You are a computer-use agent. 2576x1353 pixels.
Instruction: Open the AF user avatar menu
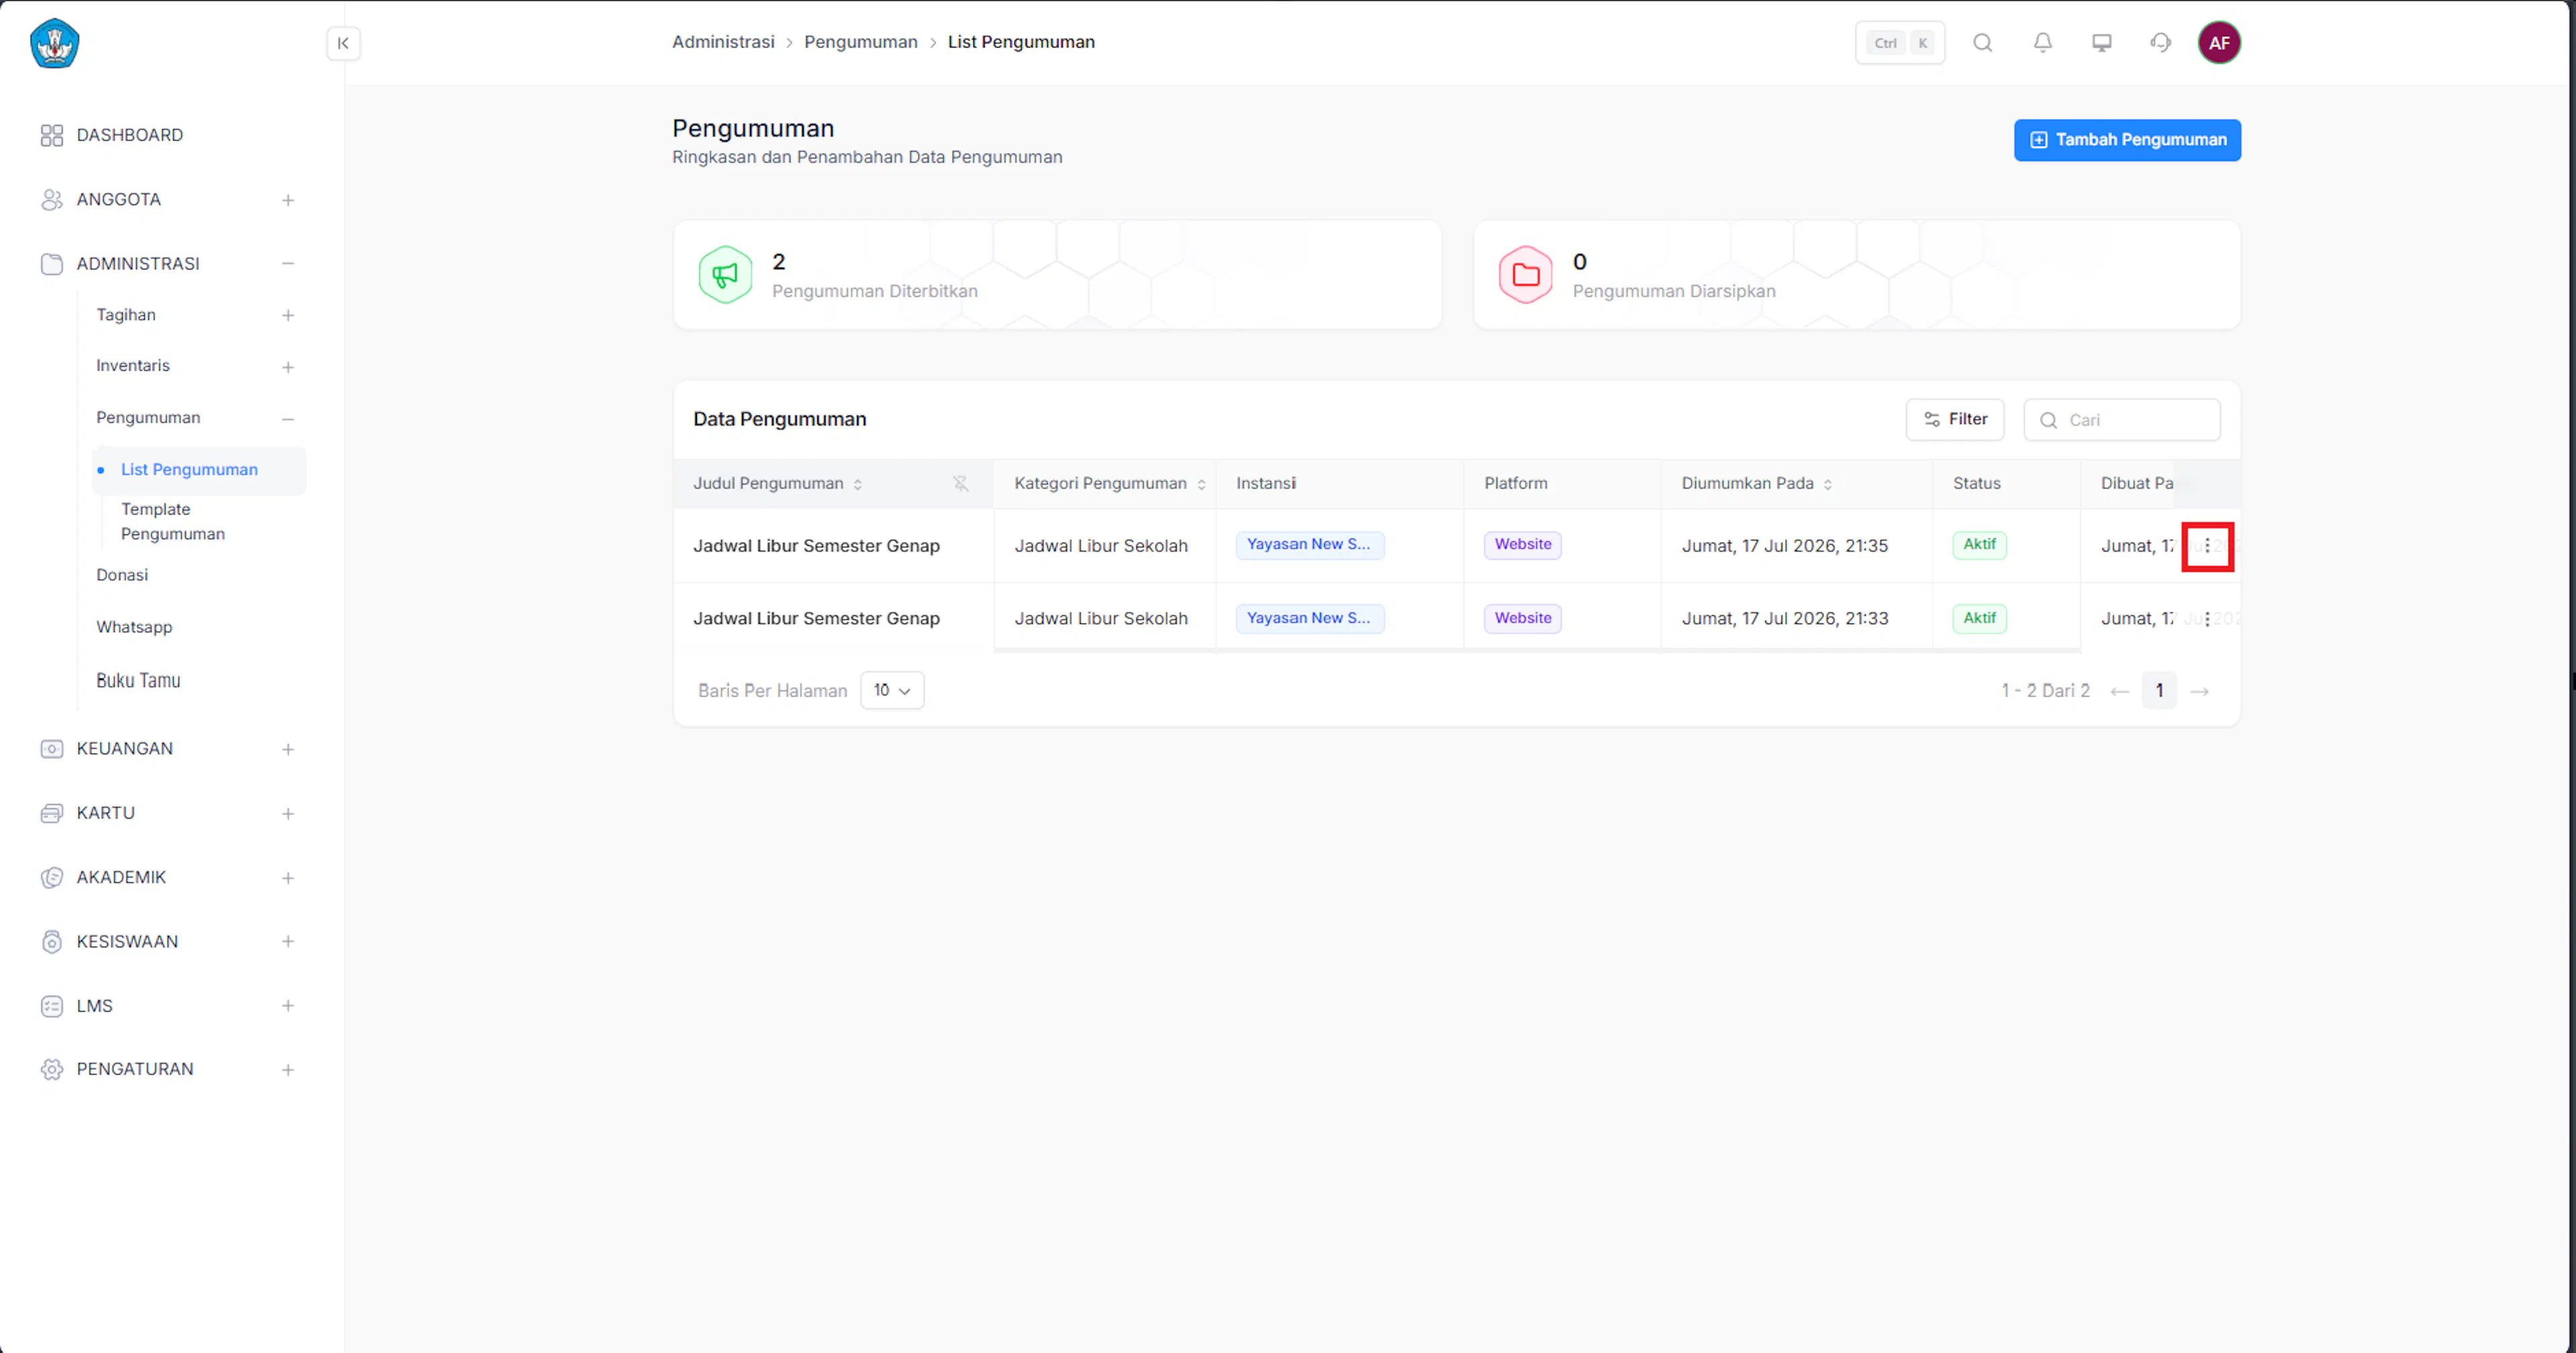[x=2218, y=43]
